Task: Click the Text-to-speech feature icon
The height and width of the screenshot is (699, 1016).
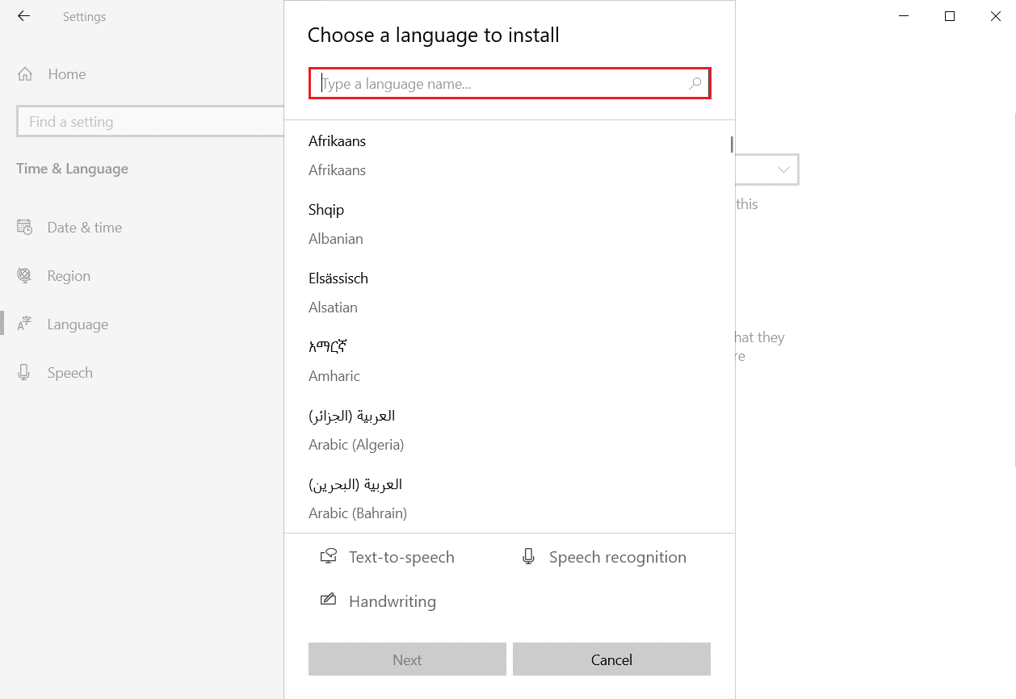Action: pyautogui.click(x=328, y=557)
